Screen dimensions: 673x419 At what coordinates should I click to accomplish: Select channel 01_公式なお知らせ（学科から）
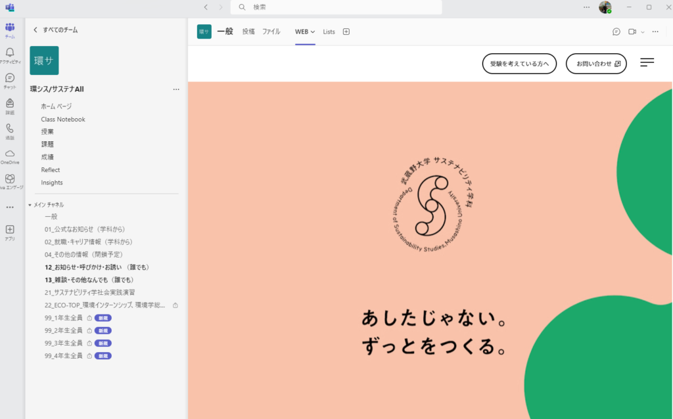coord(85,229)
